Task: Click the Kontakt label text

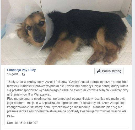Action: click(12, 123)
